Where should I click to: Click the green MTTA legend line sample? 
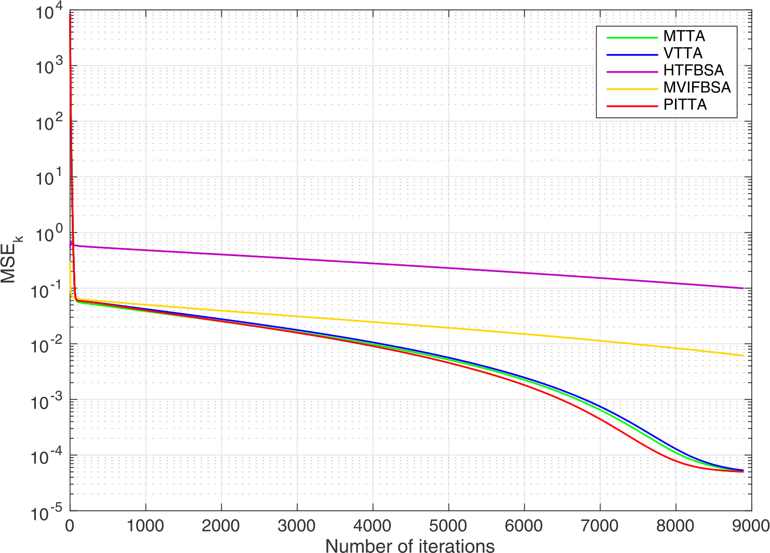coord(632,37)
